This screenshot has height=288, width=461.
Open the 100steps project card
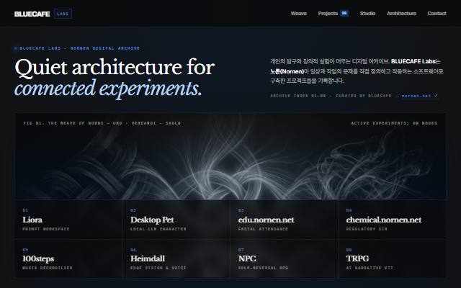[68, 258]
